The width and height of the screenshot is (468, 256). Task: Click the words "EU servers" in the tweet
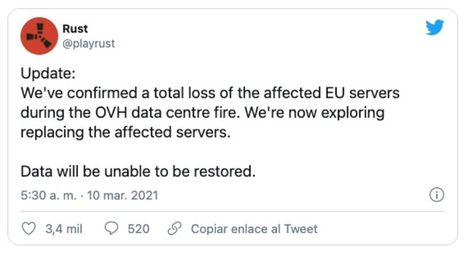pos(358,94)
